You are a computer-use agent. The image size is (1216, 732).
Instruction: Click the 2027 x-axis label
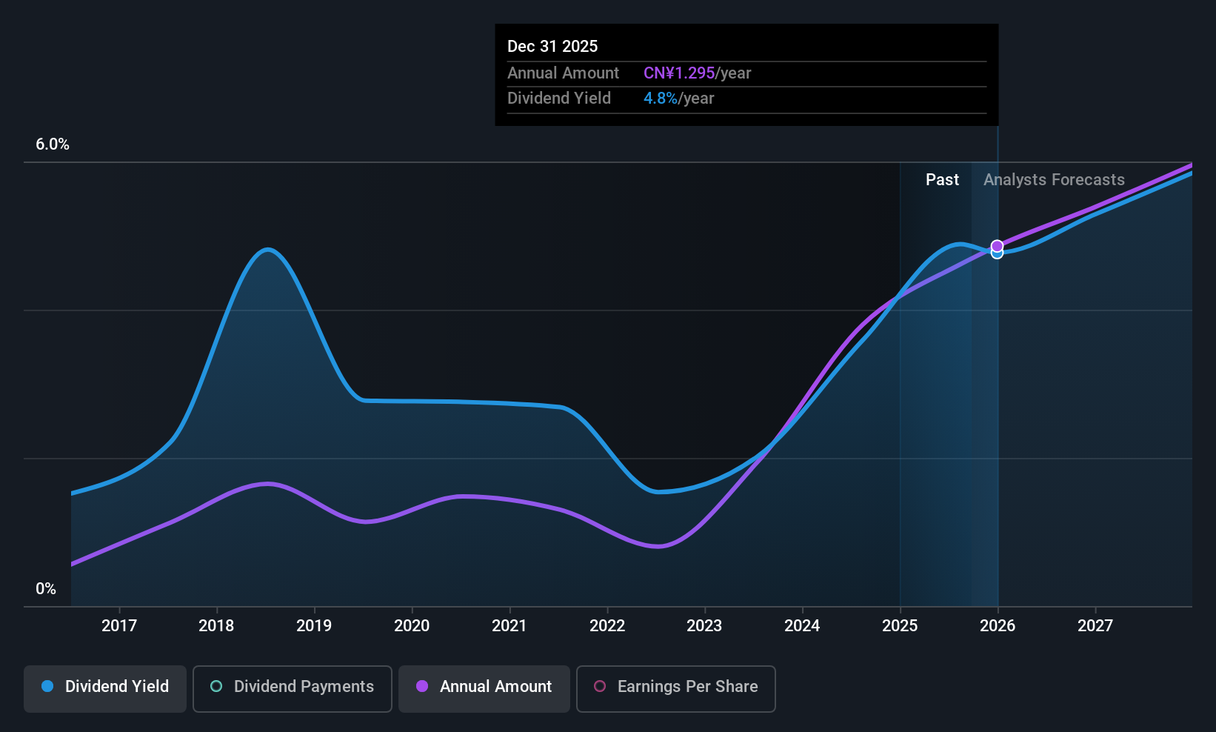(1095, 626)
